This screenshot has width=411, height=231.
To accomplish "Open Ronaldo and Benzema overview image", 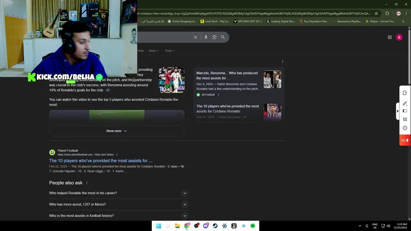I will tap(171, 80).
